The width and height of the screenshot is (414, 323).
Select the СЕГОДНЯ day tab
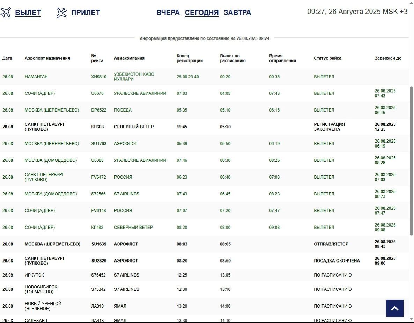pyautogui.click(x=201, y=13)
